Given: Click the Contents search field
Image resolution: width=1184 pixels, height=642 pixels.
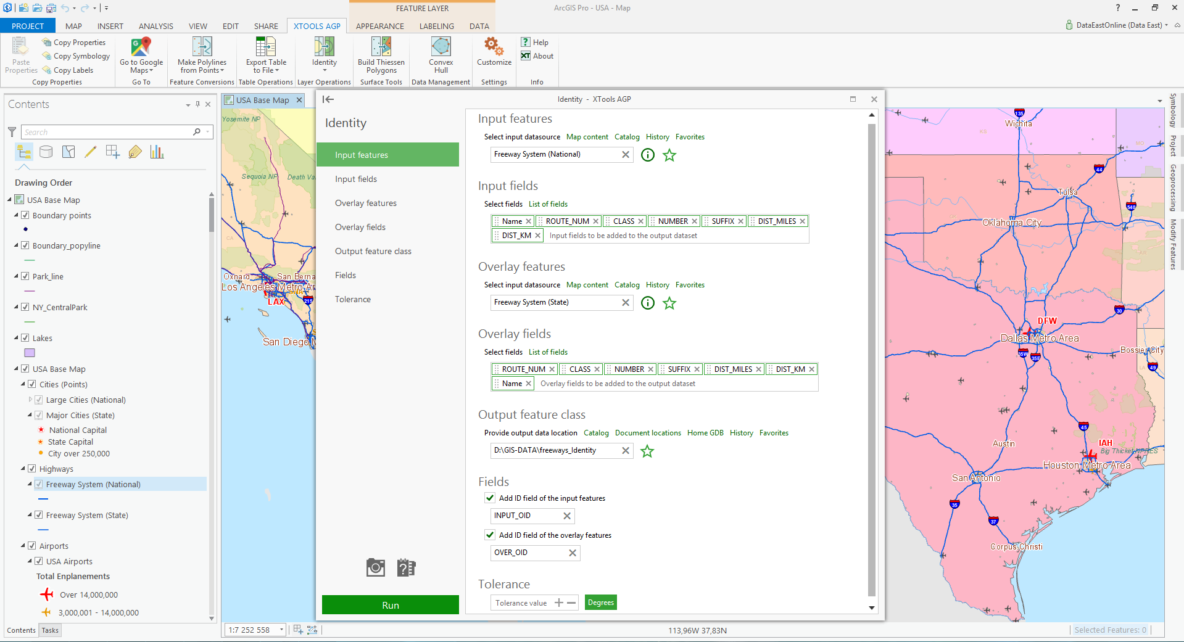Looking at the screenshot, I should [x=107, y=132].
